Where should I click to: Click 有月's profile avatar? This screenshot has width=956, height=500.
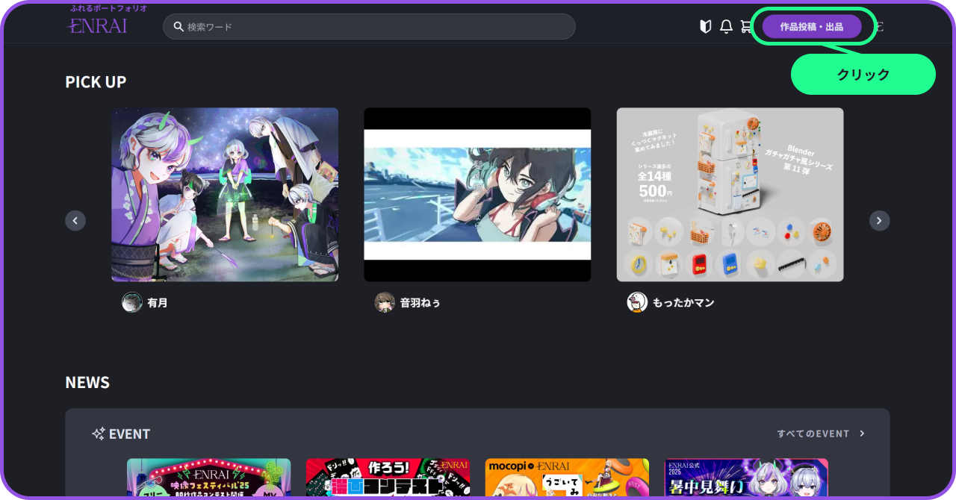[x=132, y=302]
